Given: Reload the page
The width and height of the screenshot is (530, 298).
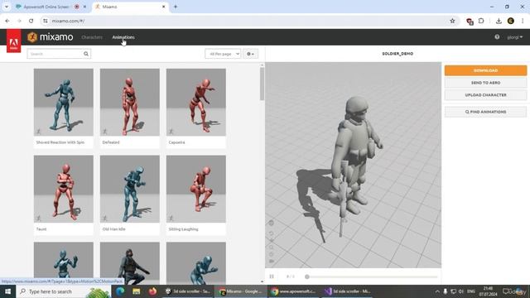Looking at the screenshot, I should tap(31, 21).
